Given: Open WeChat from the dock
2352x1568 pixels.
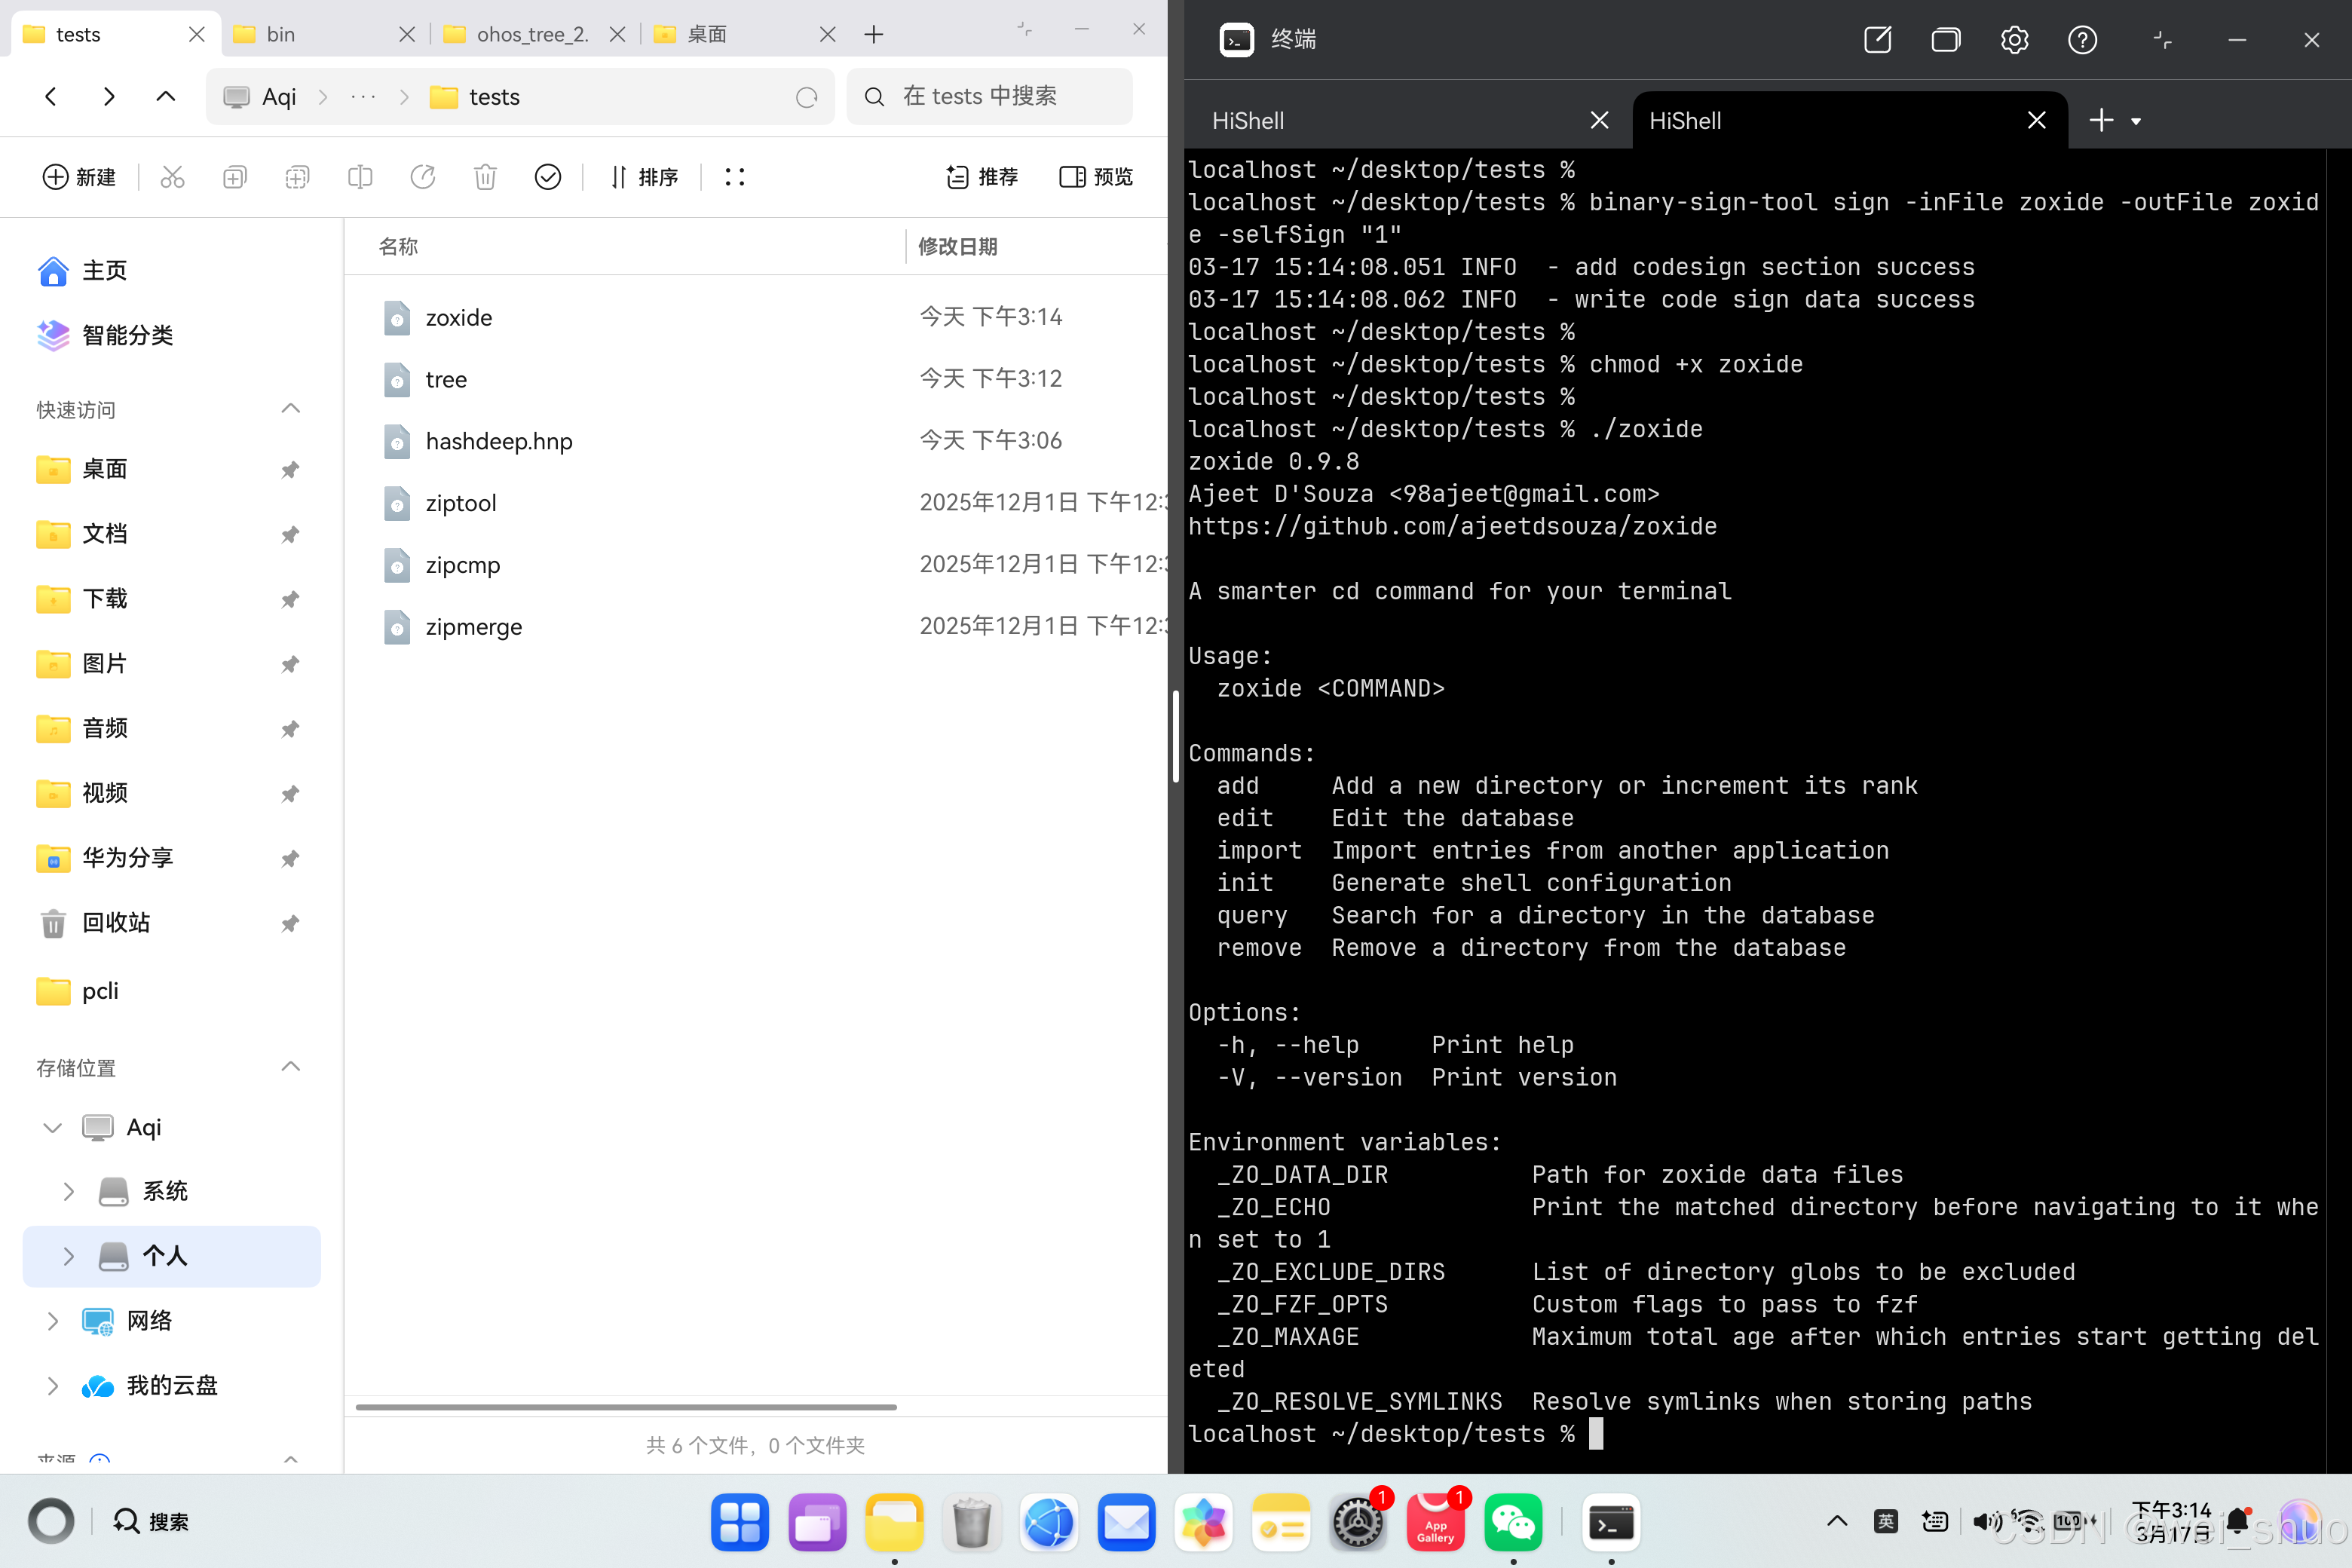Looking at the screenshot, I should (x=1513, y=1522).
